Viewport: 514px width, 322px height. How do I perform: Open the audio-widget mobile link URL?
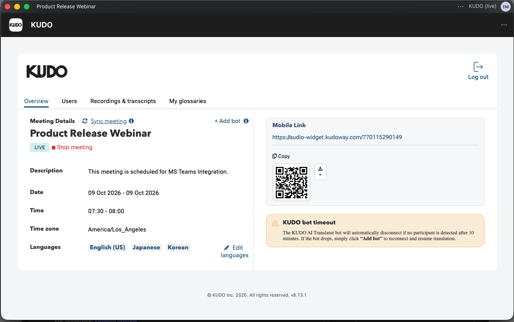coord(337,137)
